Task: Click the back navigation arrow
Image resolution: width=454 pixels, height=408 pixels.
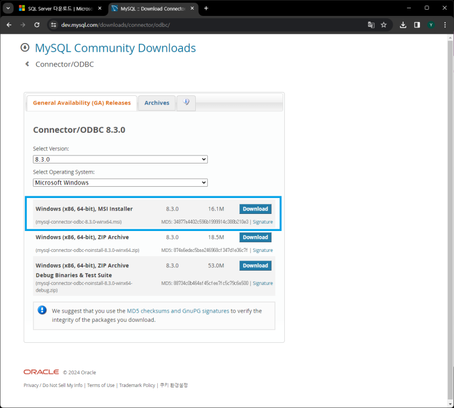Action: point(9,25)
